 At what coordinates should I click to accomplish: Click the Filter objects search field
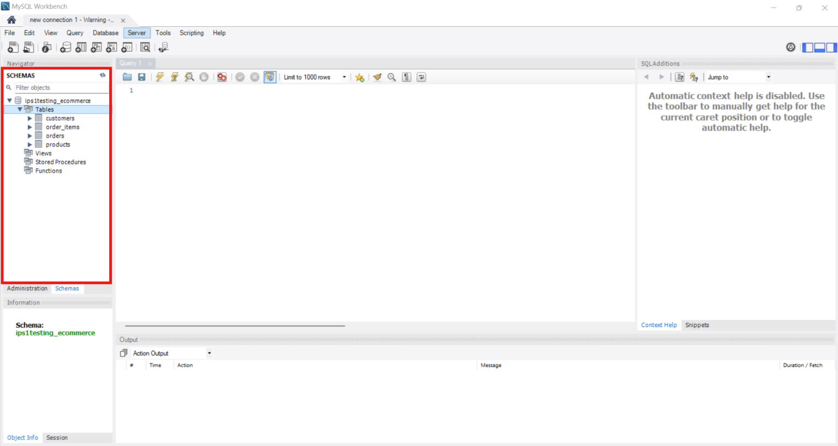click(61, 87)
